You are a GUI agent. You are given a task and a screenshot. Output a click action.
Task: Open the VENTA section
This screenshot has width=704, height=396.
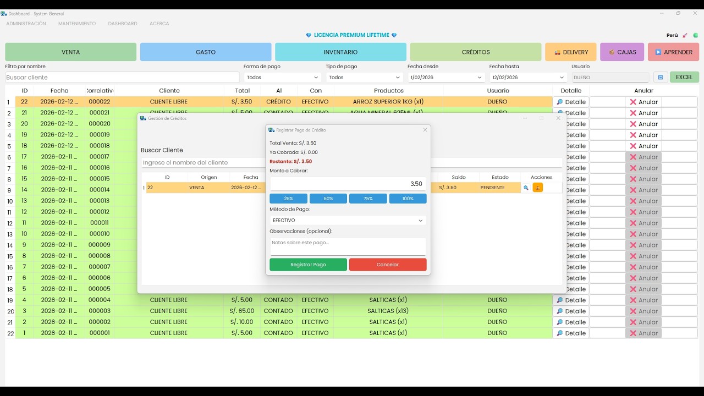(70, 52)
